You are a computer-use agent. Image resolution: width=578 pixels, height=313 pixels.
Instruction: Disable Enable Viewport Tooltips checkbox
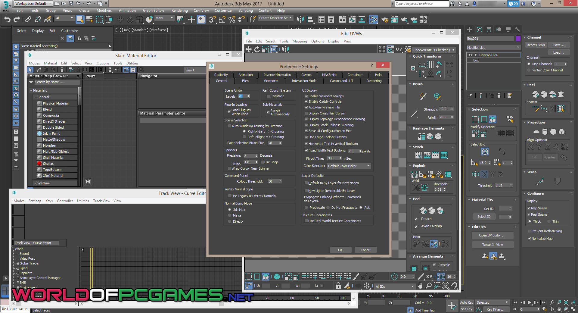pos(306,96)
